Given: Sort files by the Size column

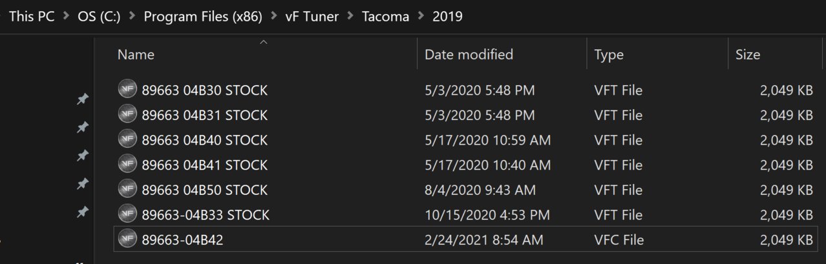Looking at the screenshot, I should coord(748,55).
